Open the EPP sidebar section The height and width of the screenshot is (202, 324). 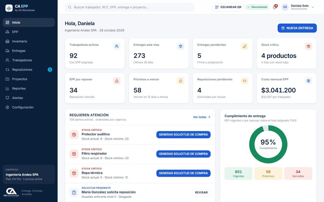pos(29,32)
